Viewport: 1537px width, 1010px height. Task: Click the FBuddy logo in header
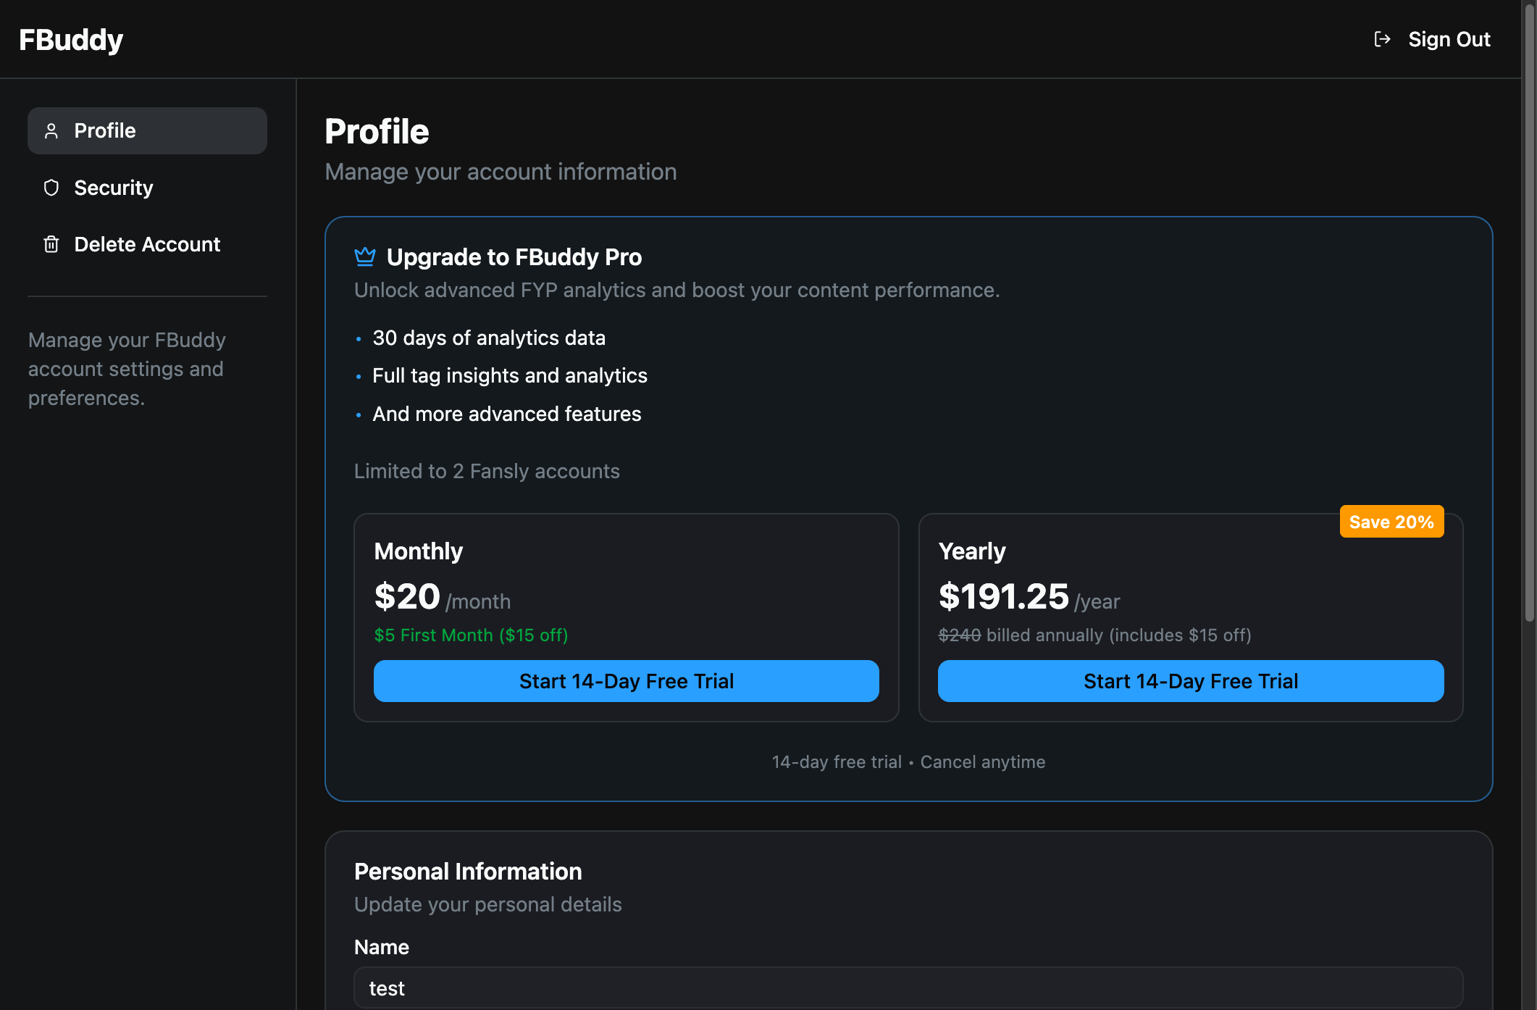(x=71, y=40)
